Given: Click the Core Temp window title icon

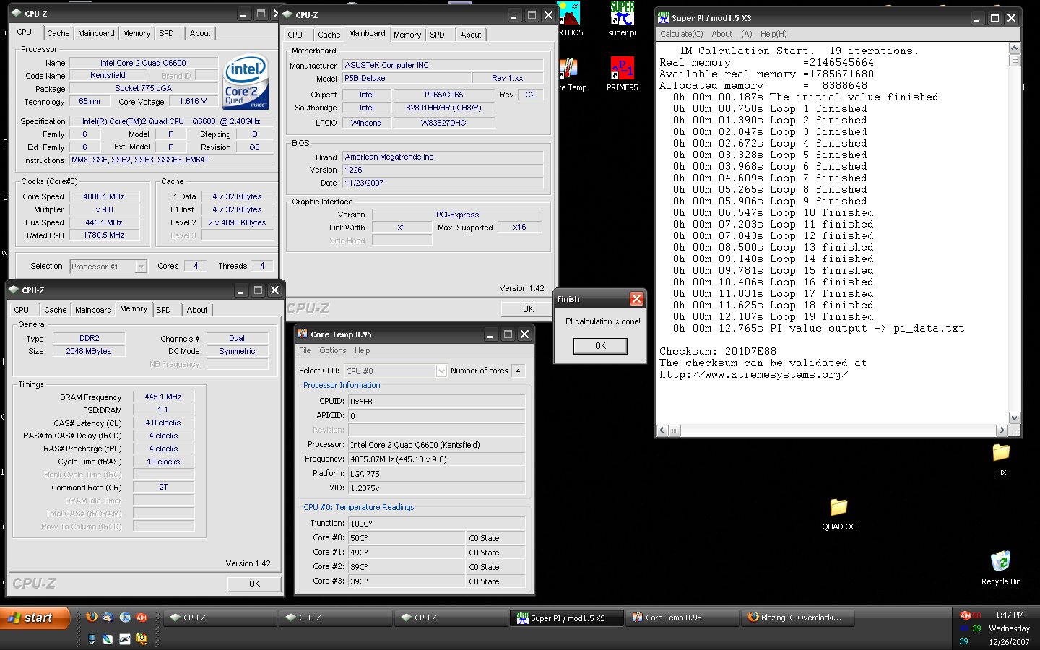Looking at the screenshot, I should pos(303,334).
